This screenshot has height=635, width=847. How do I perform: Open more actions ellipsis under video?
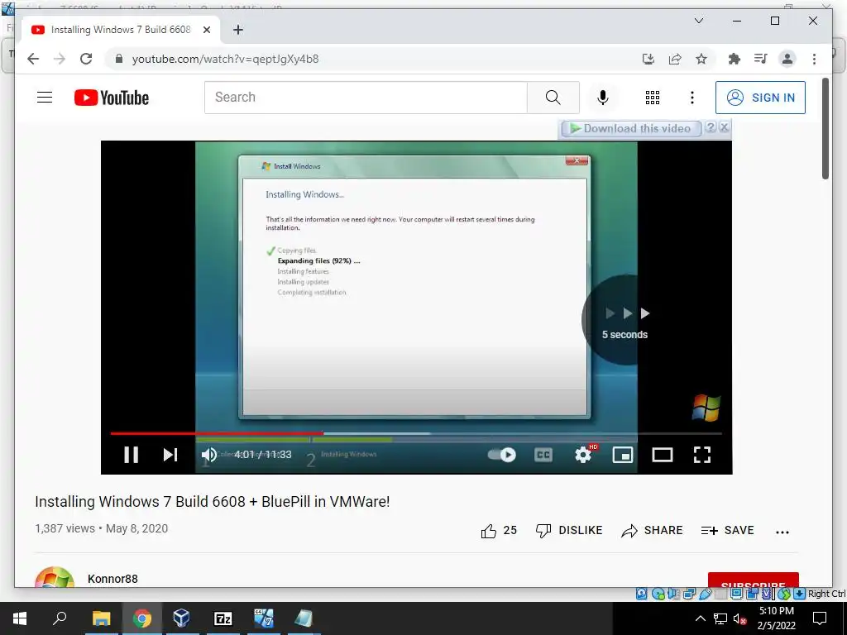click(782, 532)
